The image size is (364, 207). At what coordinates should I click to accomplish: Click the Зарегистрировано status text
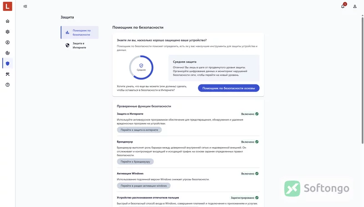[243, 198]
